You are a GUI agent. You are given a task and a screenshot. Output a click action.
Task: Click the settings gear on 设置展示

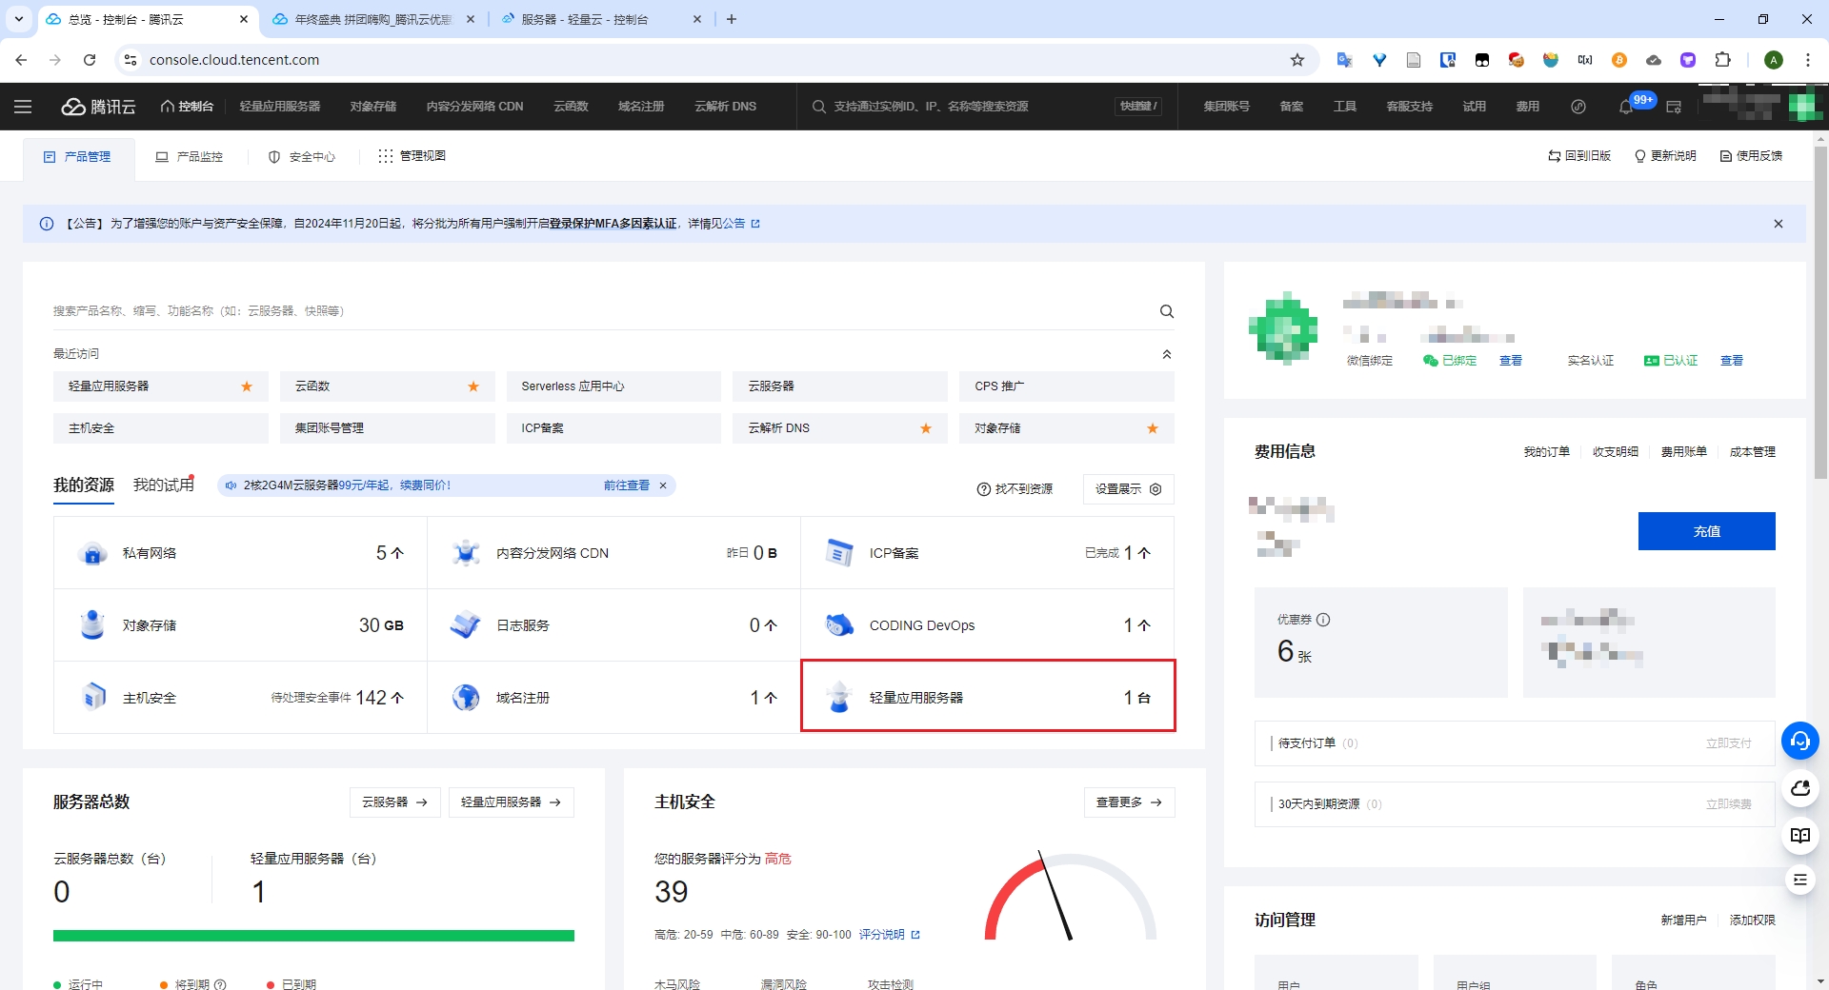click(x=1156, y=489)
